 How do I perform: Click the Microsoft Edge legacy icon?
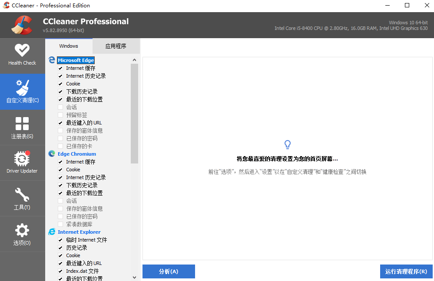coord(52,60)
